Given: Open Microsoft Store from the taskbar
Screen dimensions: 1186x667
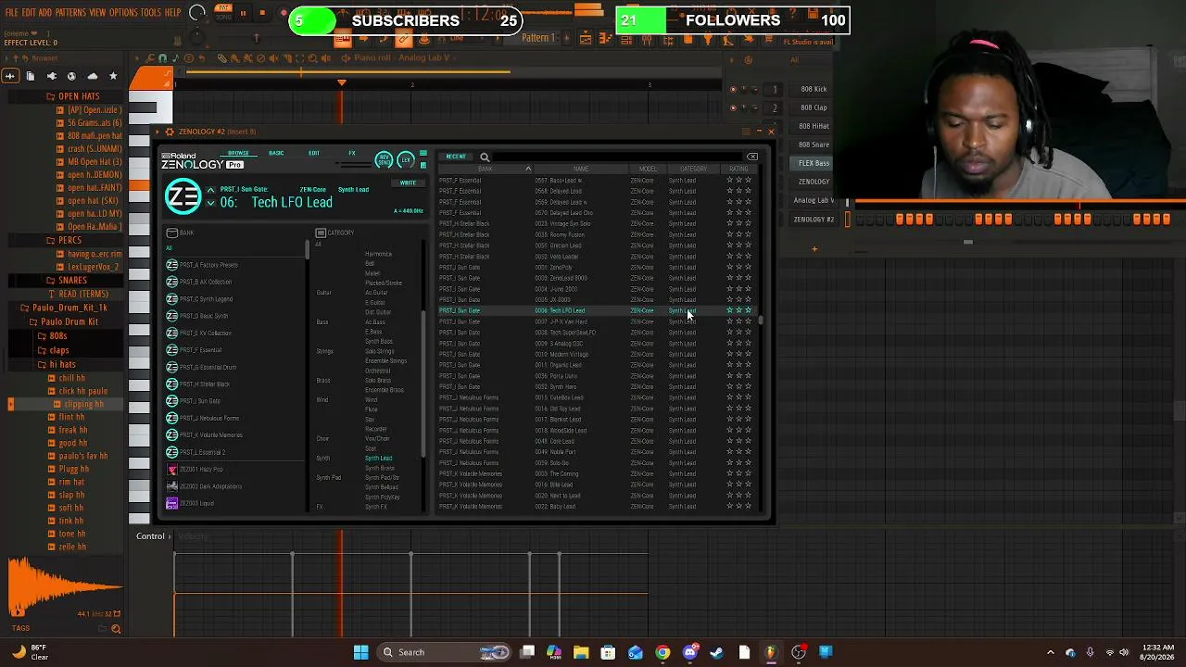Looking at the screenshot, I should tap(608, 652).
